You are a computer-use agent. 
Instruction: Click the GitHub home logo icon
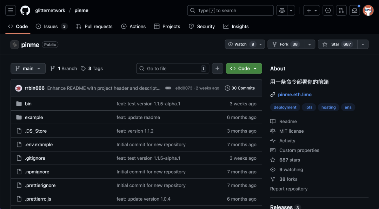pyautogui.click(x=25, y=10)
